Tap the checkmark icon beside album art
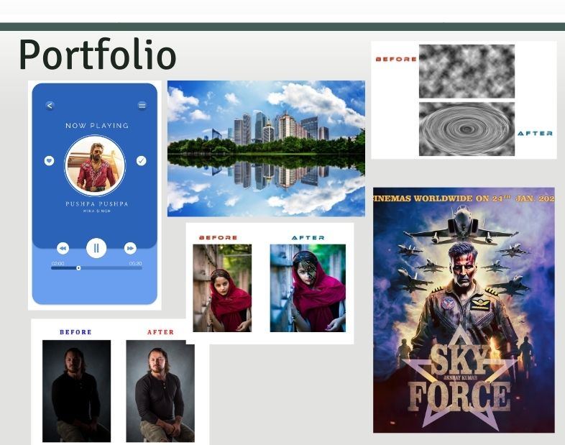Screen dimensions: 565x445 tap(141, 161)
